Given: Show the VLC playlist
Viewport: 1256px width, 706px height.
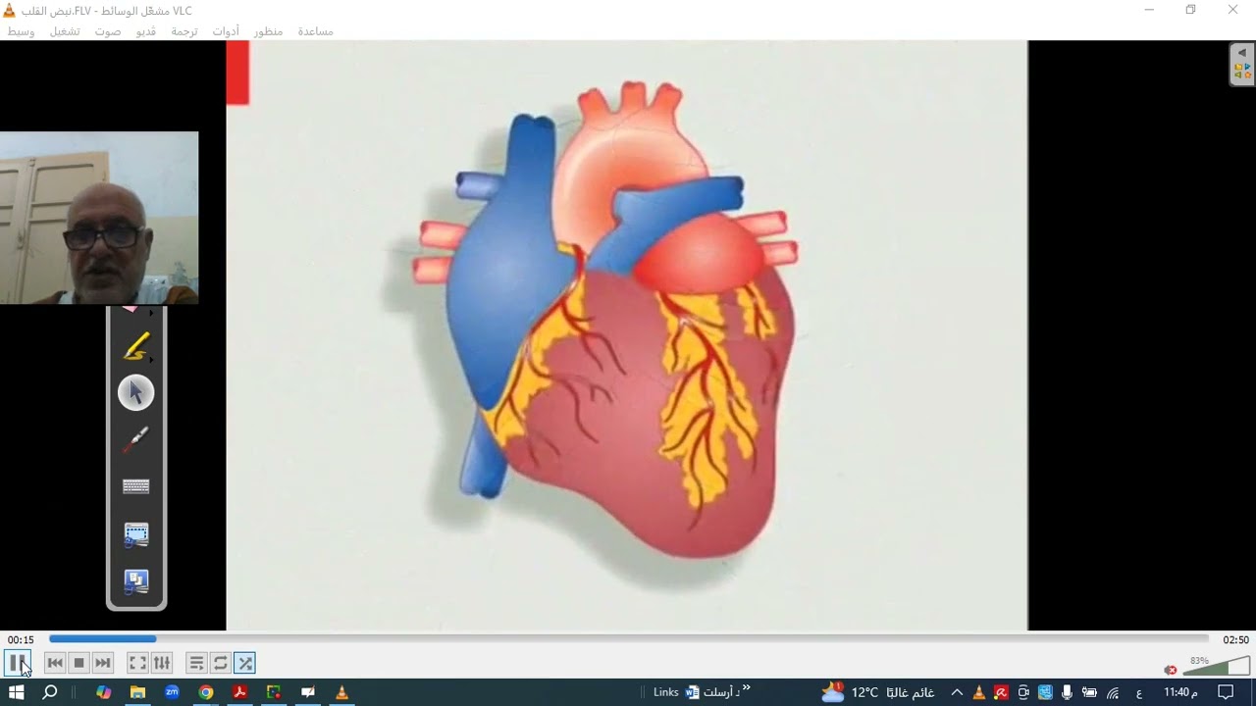Looking at the screenshot, I should click(196, 663).
